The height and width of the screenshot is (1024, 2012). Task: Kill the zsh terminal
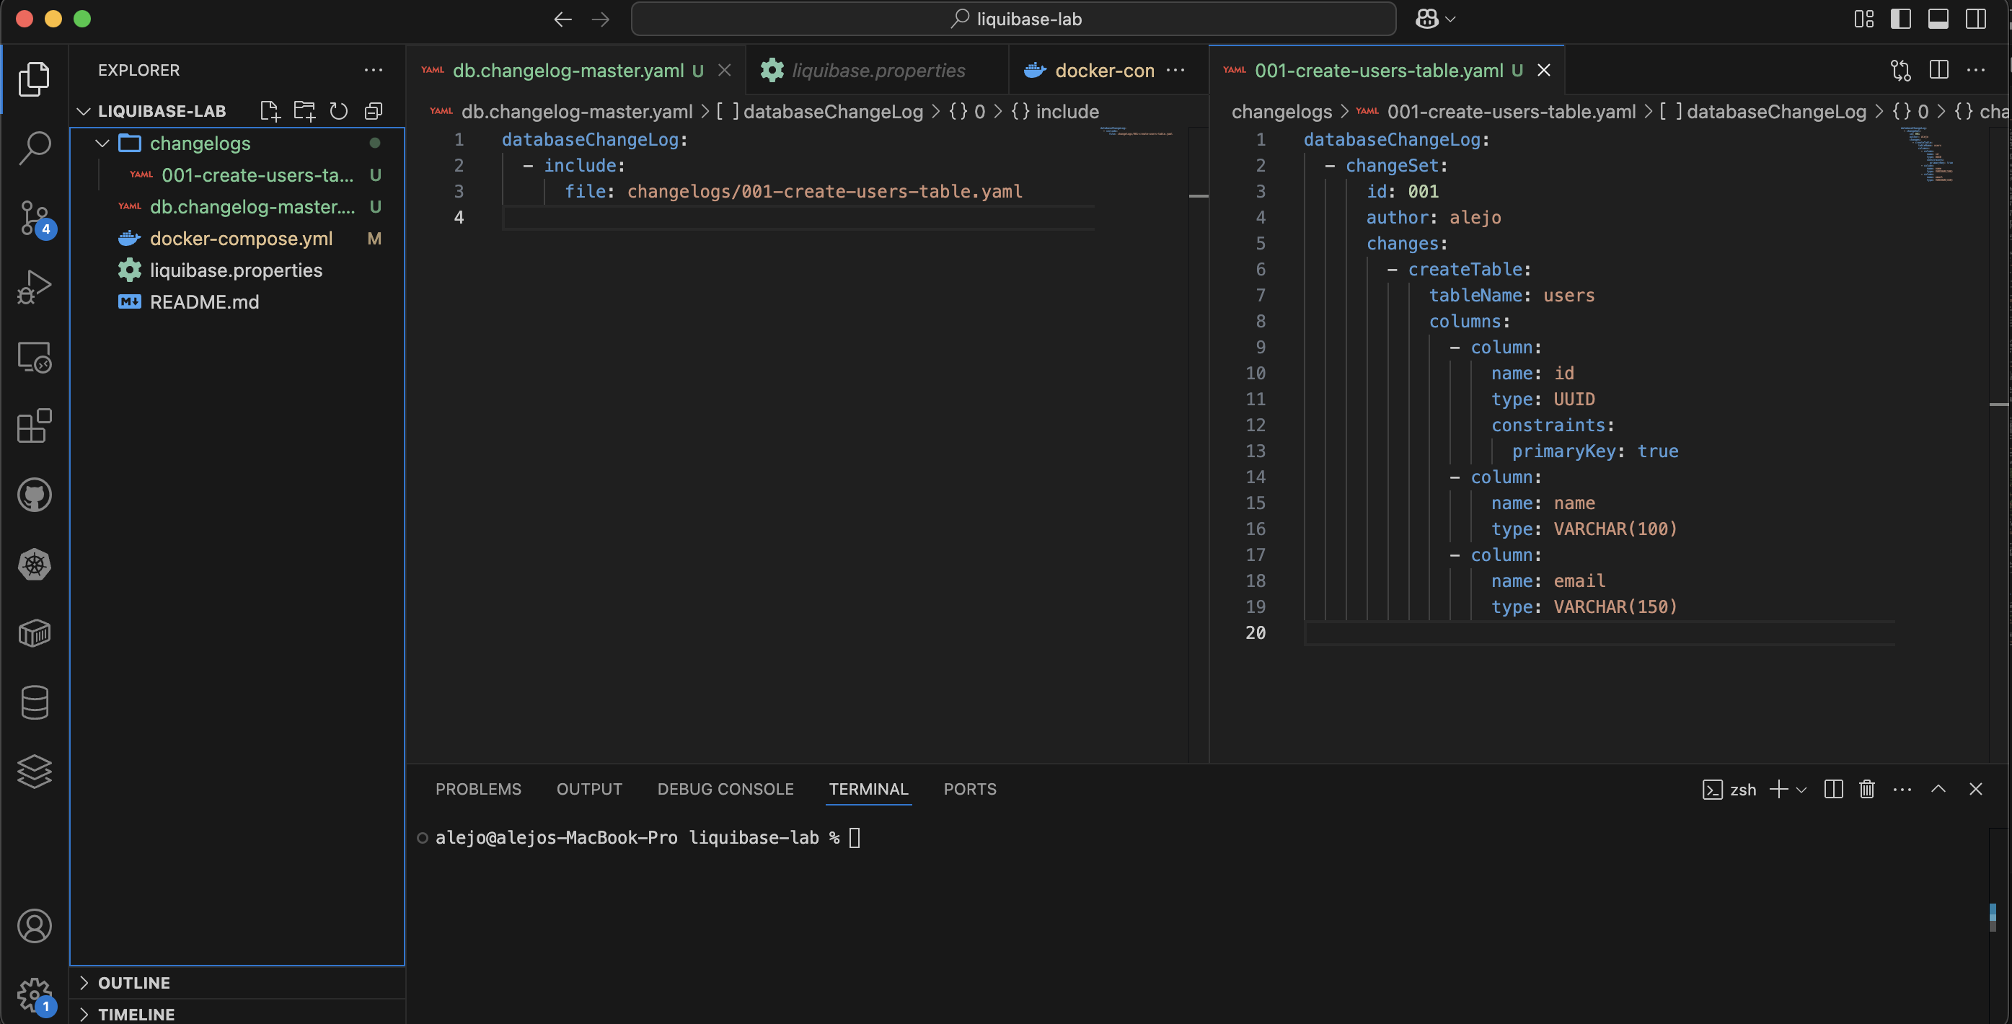[1867, 789]
